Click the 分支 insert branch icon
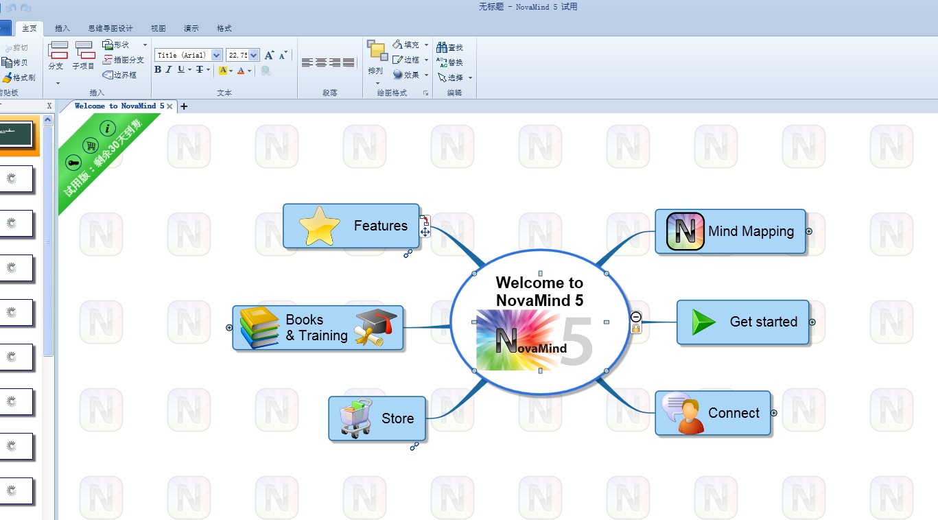 [58, 50]
